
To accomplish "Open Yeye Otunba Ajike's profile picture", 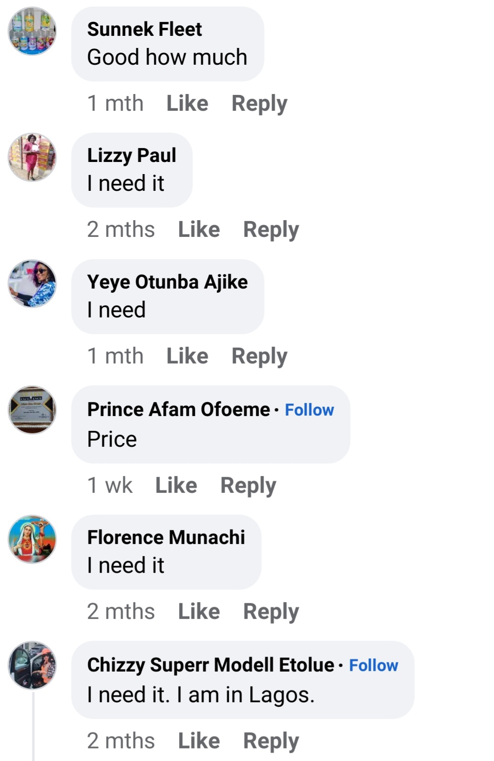I will 32,283.
